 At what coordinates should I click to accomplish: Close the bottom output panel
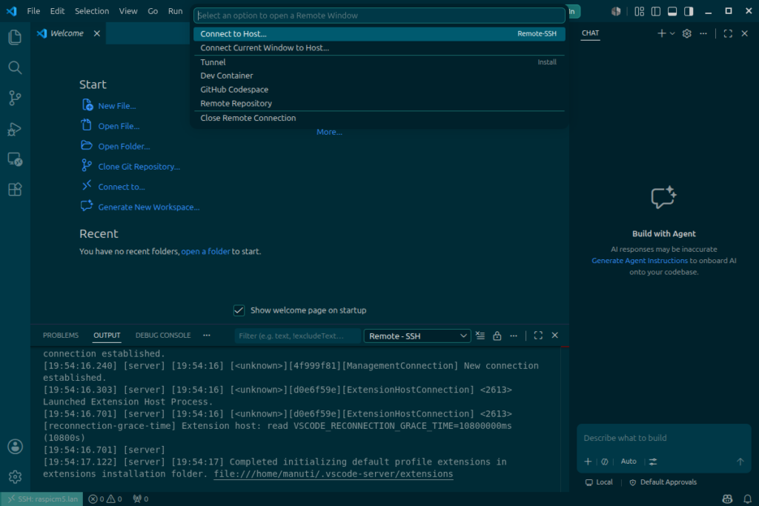click(554, 336)
